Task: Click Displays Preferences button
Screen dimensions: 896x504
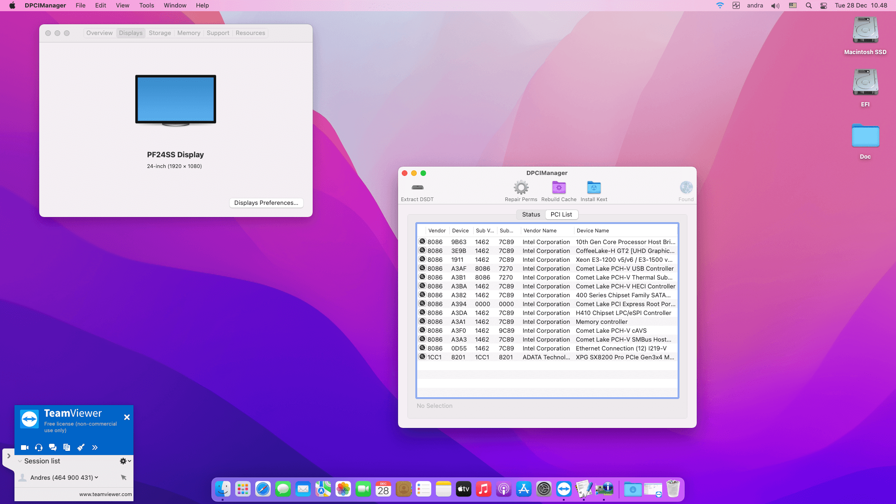Action: (x=266, y=203)
